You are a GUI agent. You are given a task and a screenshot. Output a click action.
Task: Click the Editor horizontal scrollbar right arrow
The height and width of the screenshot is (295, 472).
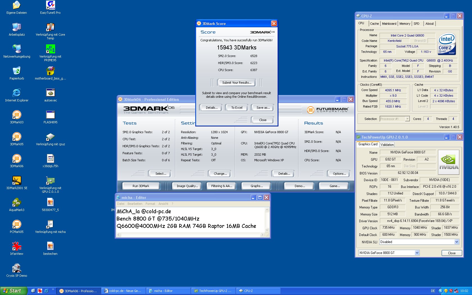tap(262, 235)
